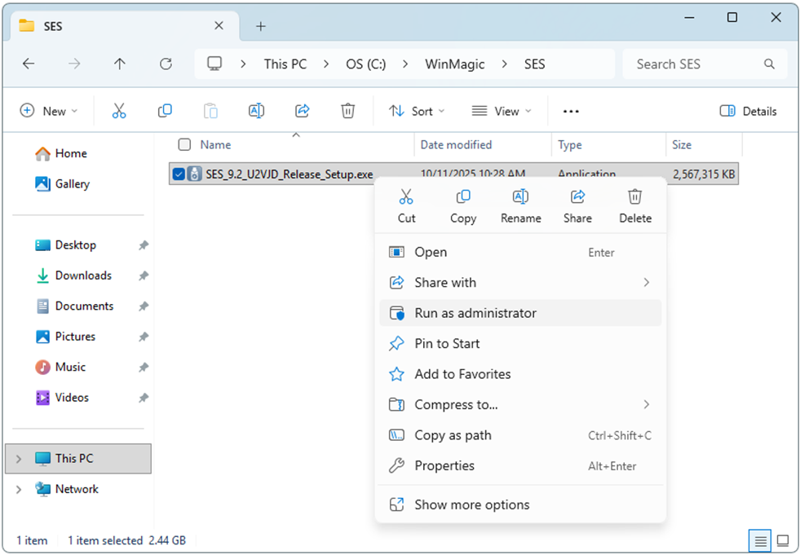Toggle the select-all checkbox in the header
The image size is (800, 555).
(184, 145)
